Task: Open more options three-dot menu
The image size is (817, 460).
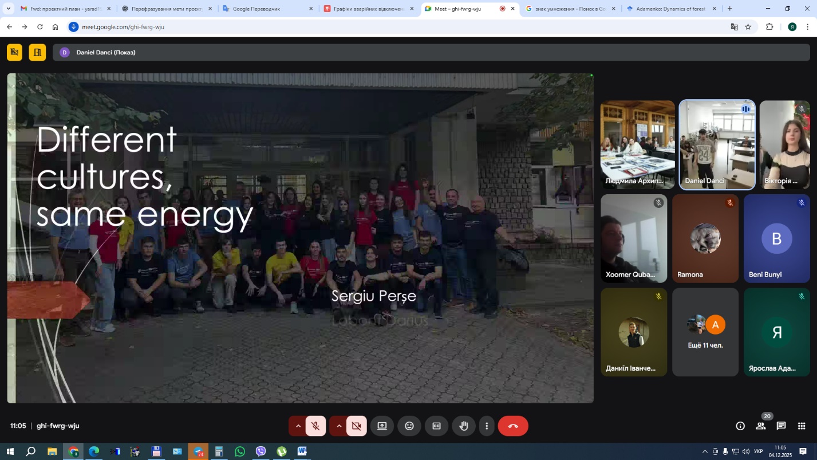Action: tap(487, 426)
